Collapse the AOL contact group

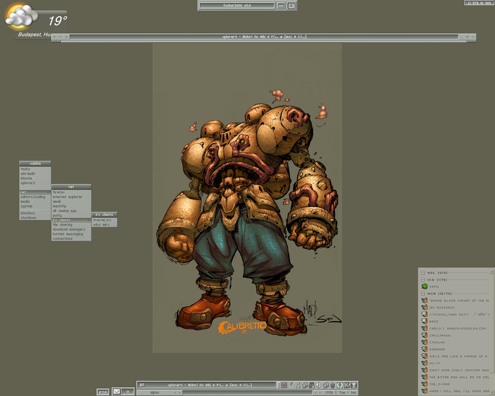click(x=423, y=273)
